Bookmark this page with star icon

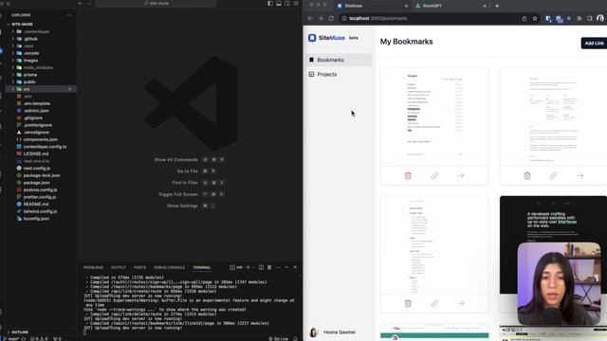point(535,18)
